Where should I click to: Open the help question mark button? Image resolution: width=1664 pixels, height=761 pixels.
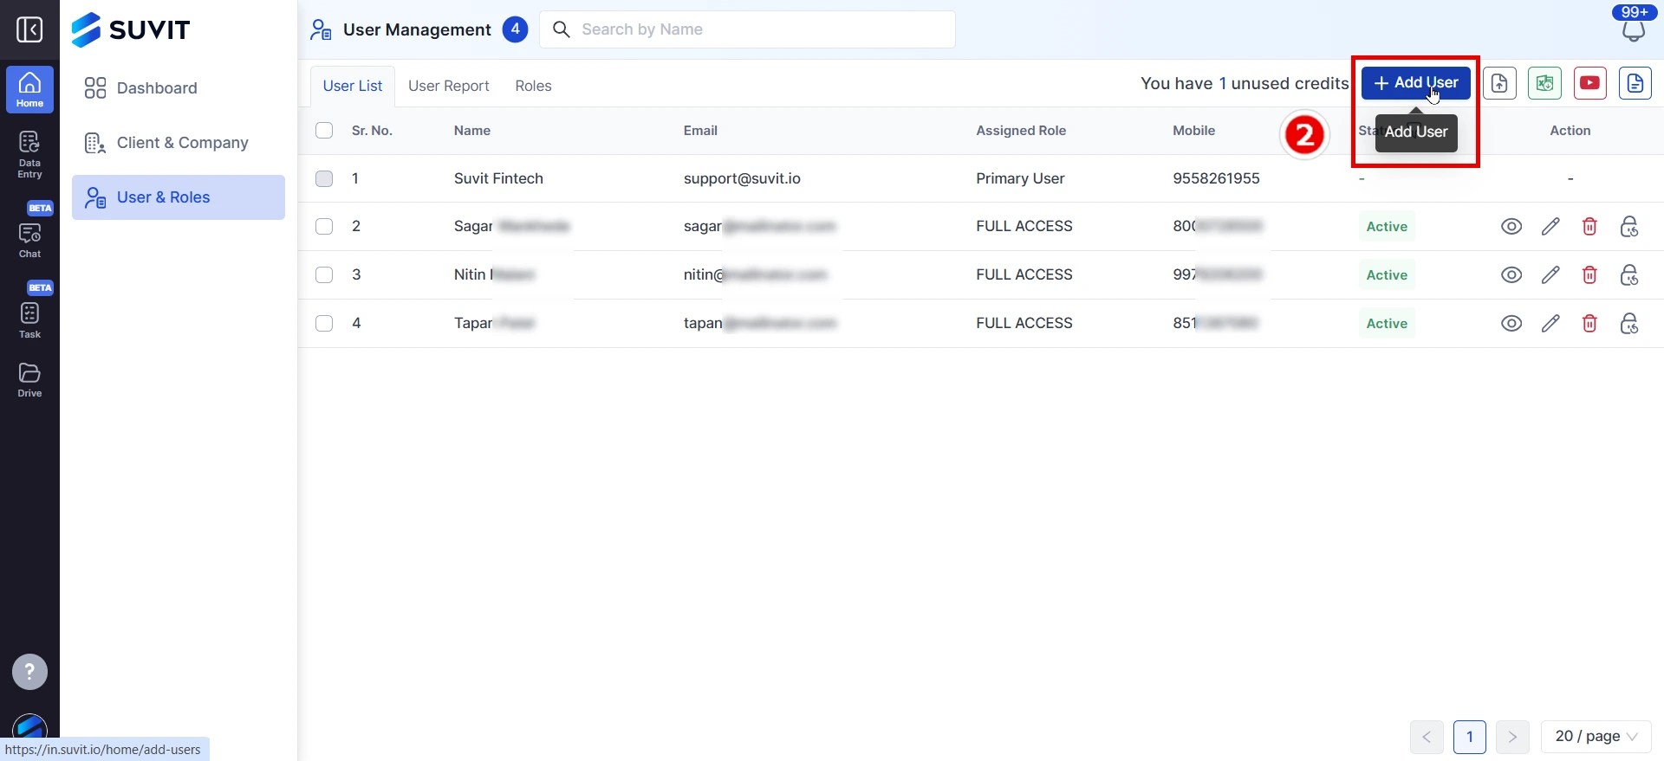[29, 672]
